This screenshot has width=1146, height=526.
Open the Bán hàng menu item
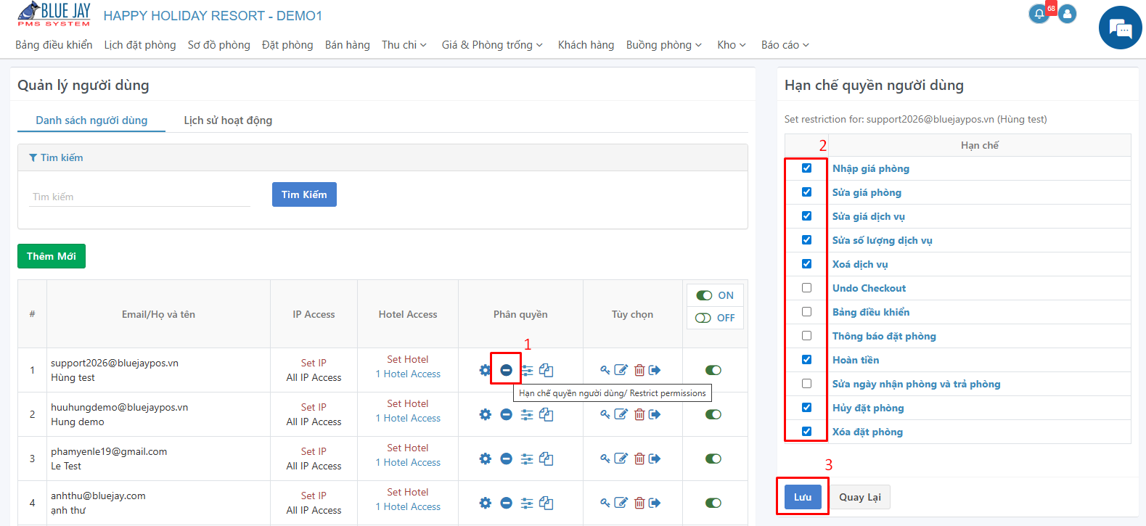(x=348, y=45)
